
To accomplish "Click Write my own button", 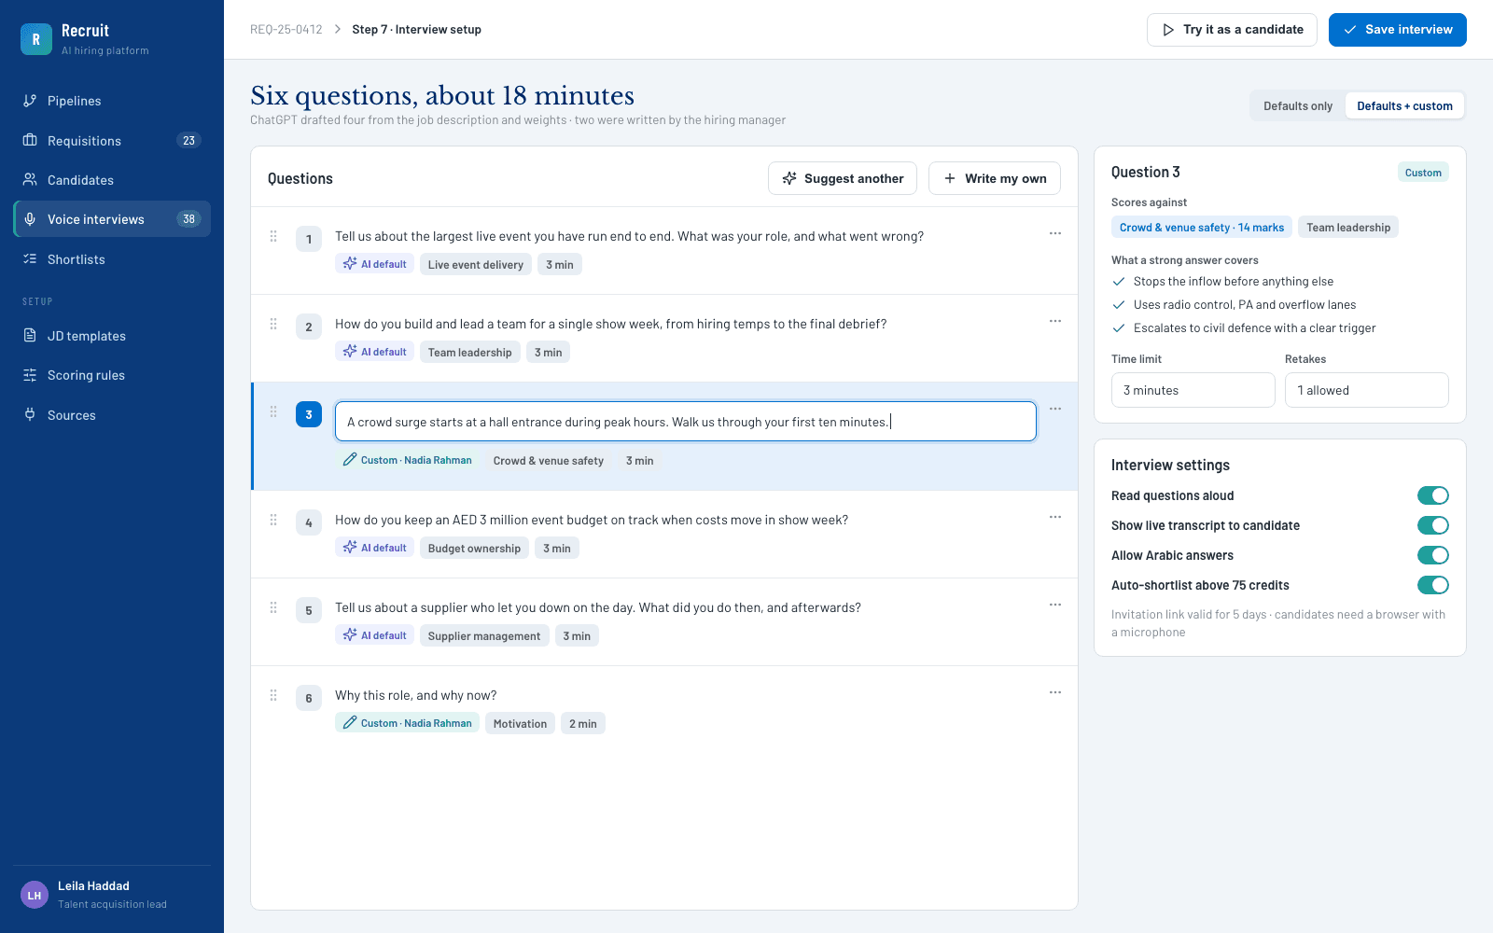I will (995, 178).
